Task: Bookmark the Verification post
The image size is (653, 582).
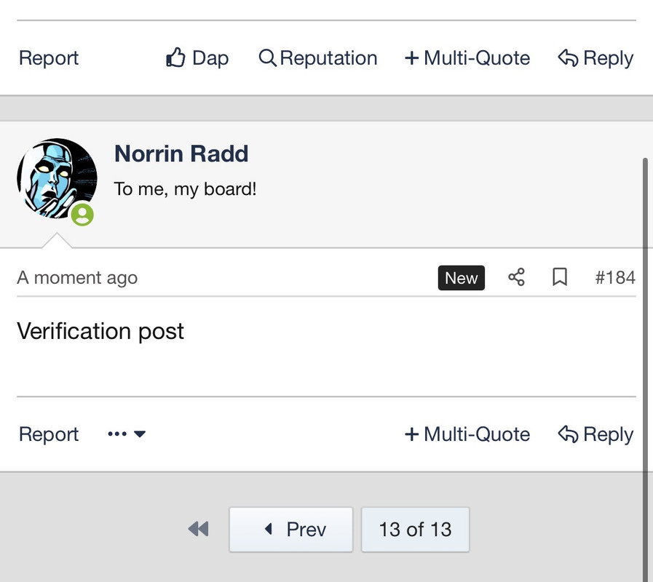Action: [x=559, y=277]
